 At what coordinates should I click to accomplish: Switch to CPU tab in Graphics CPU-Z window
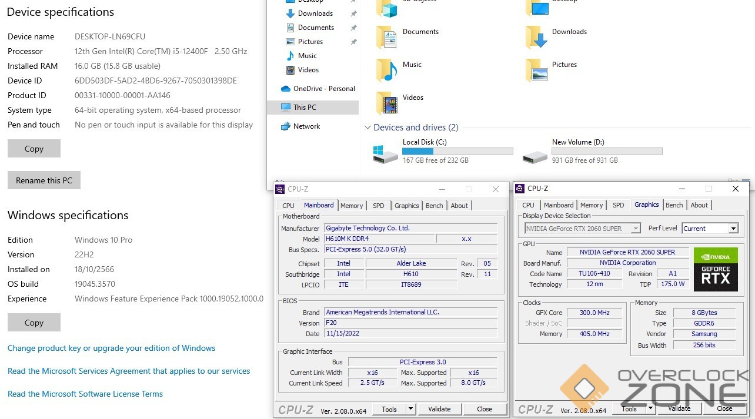coord(529,205)
